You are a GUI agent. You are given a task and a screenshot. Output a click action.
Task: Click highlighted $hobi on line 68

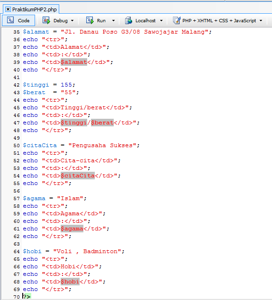pos(70,282)
